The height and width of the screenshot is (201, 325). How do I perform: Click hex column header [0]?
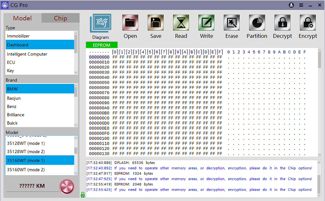point(115,52)
